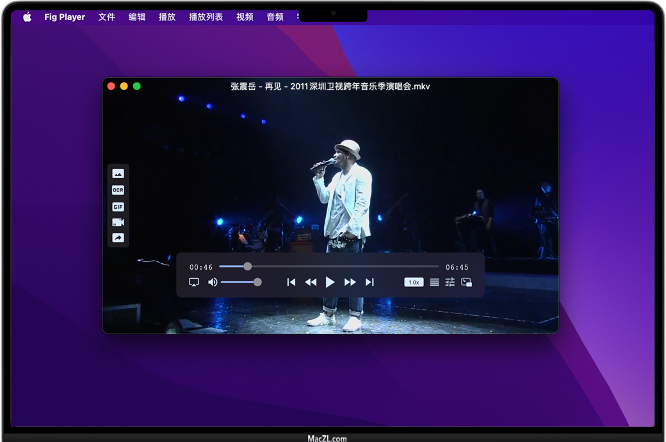Open the 1.0x playback speed selector
The image size is (666, 442).
414,282
